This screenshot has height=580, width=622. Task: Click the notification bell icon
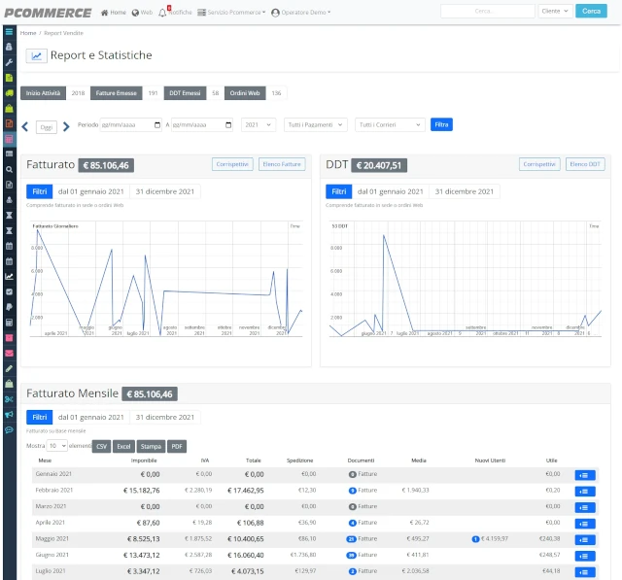[x=162, y=13]
